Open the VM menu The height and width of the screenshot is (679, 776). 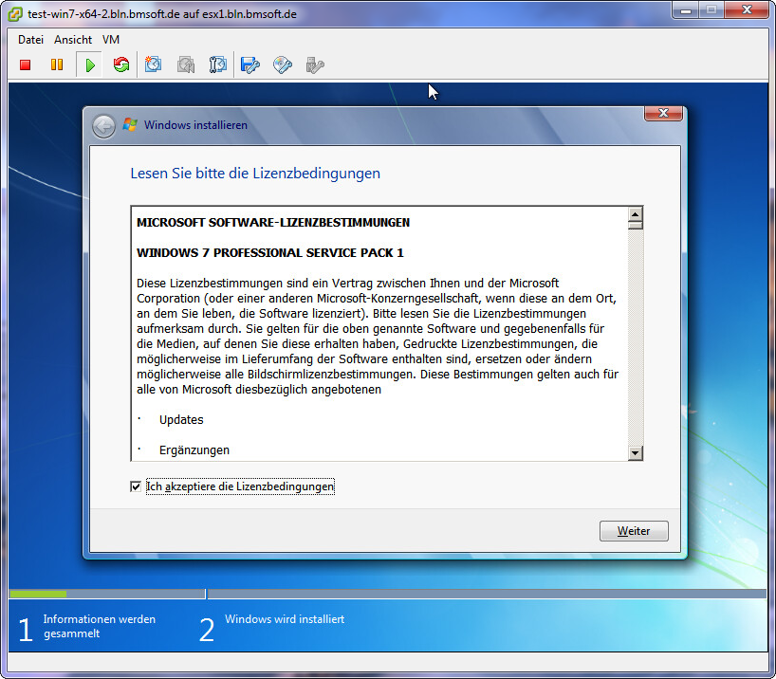pos(111,40)
